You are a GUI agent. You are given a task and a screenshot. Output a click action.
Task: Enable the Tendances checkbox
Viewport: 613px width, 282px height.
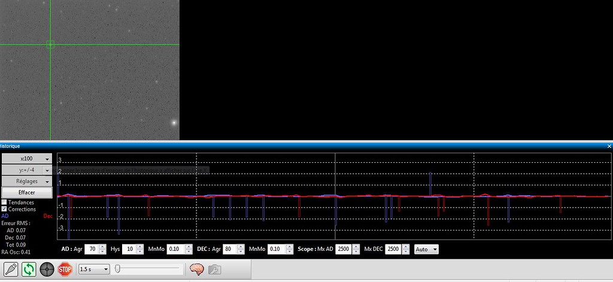pos(4,202)
